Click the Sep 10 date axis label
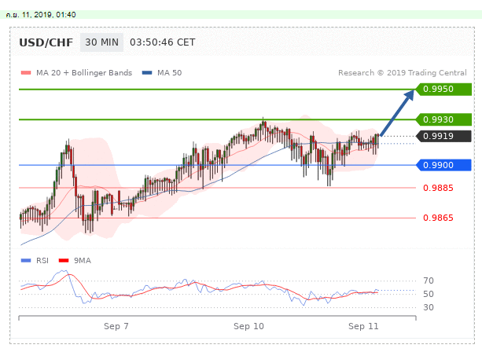 248,326
